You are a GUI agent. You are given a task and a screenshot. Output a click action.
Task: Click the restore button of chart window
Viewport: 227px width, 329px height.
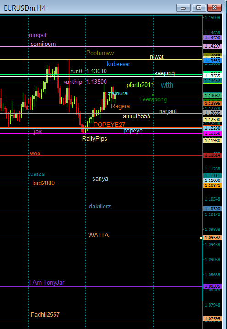tap(199, 8)
